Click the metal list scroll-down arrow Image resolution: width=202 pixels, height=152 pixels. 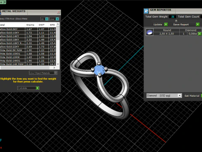[x=58, y=64]
